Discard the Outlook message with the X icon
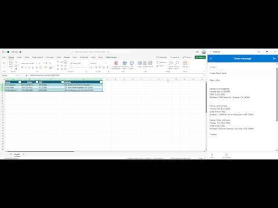 click(x=211, y=58)
